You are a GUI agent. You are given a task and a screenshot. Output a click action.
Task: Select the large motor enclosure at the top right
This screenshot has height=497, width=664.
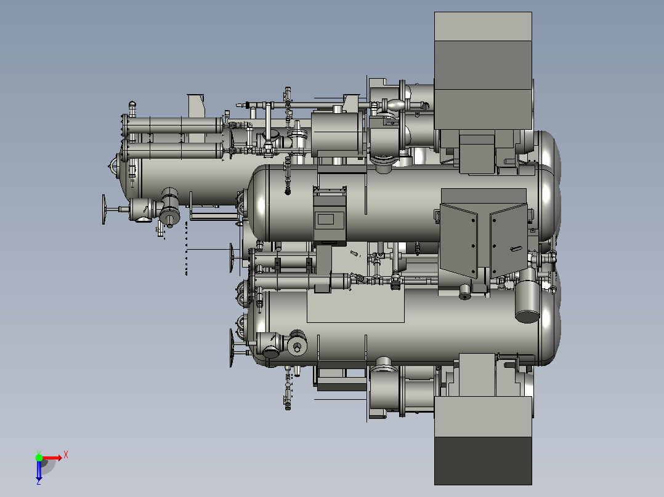483,70
